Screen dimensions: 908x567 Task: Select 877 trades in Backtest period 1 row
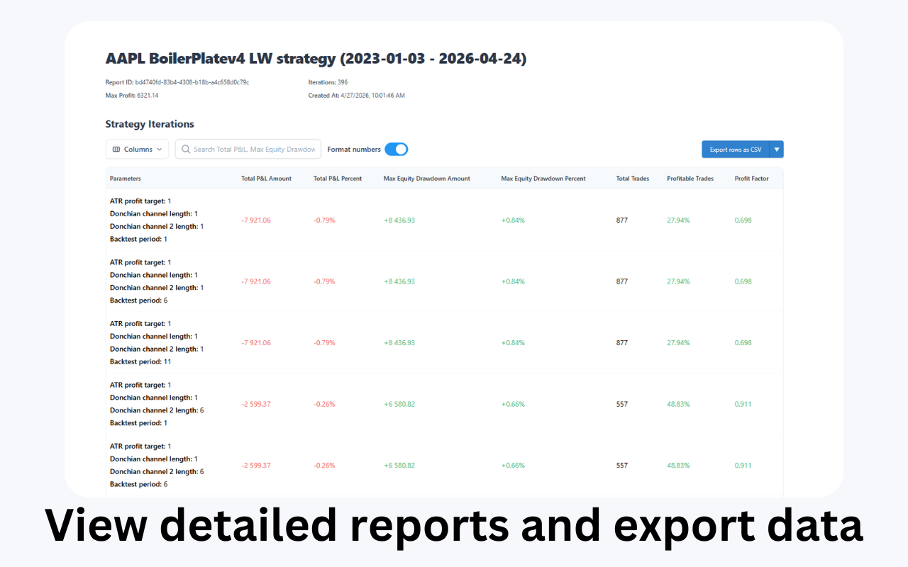(x=622, y=220)
